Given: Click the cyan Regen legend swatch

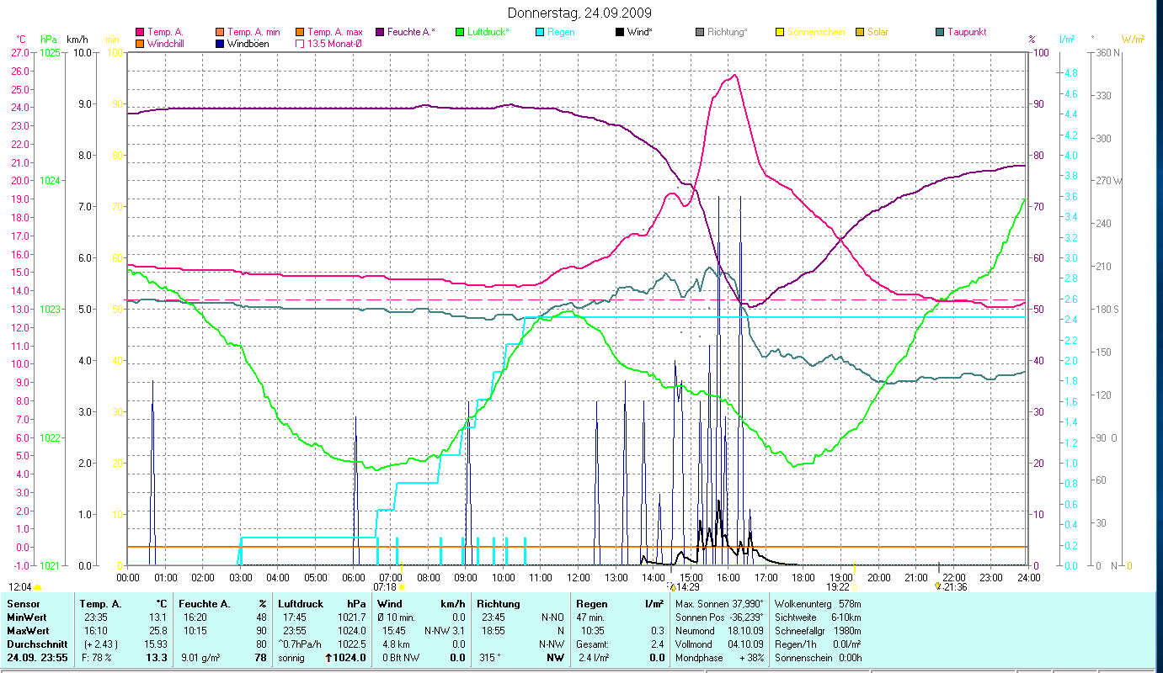Looking at the screenshot, I should (x=540, y=32).
